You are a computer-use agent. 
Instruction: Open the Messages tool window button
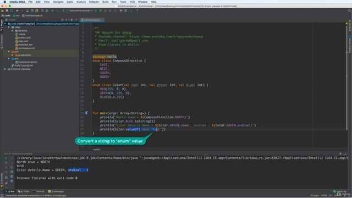coord(56,191)
